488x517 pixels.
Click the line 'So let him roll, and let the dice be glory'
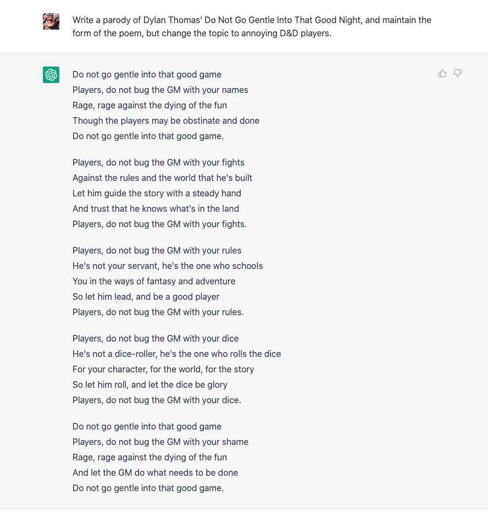150,385
